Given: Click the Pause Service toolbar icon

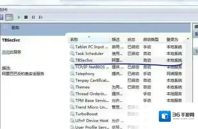Looking at the screenshot, I should click(33, 17).
